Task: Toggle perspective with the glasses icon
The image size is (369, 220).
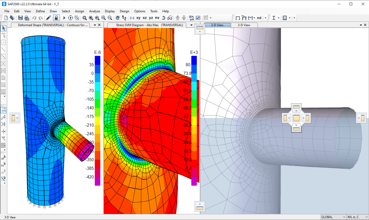Action: coord(169,18)
